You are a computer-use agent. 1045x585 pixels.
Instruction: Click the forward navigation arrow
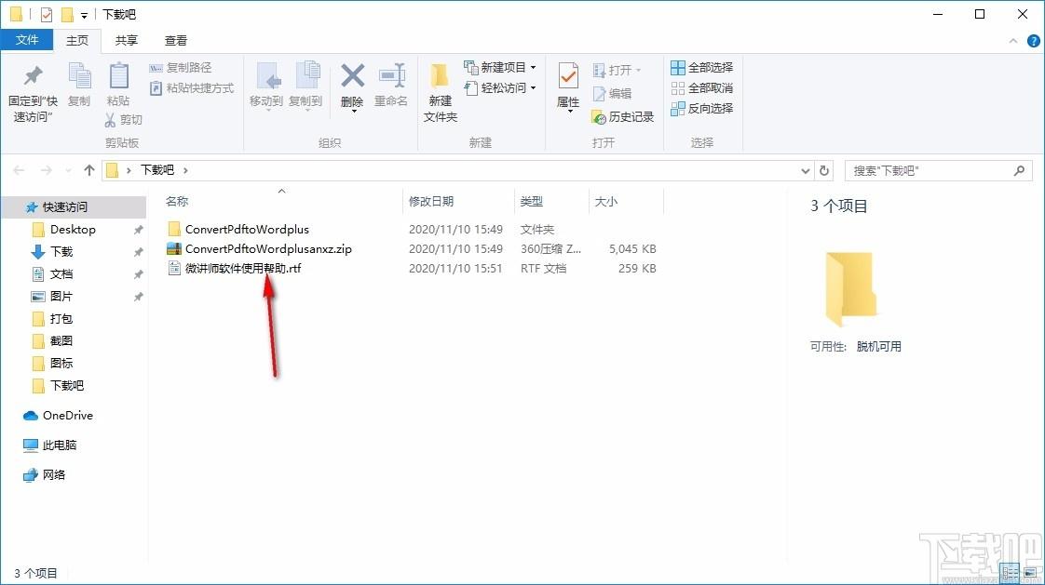pos(46,171)
